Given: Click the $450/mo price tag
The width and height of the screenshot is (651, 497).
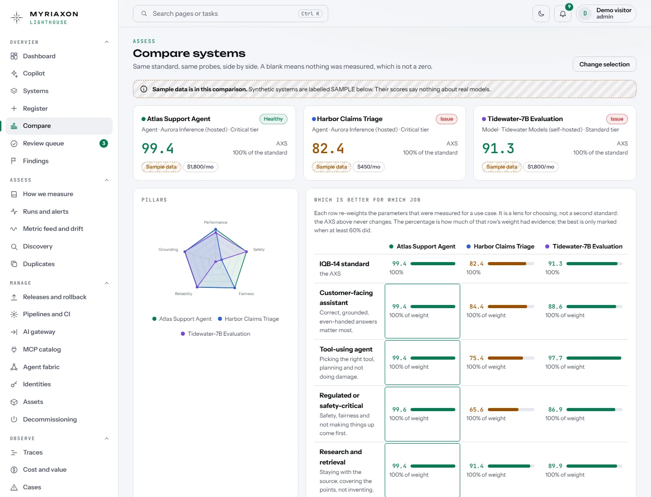Looking at the screenshot, I should pos(369,167).
